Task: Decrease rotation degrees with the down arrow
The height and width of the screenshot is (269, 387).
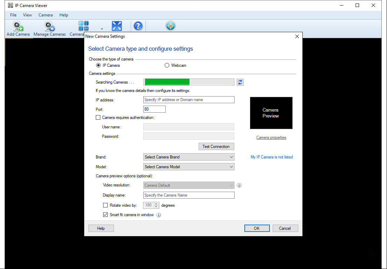Action: tap(156, 207)
